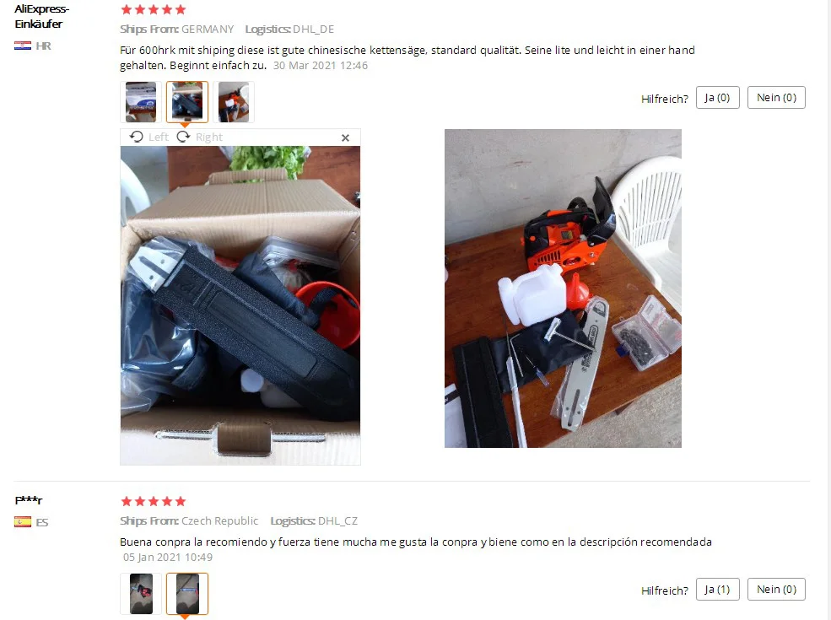Click the P***r reviewer name

click(29, 500)
